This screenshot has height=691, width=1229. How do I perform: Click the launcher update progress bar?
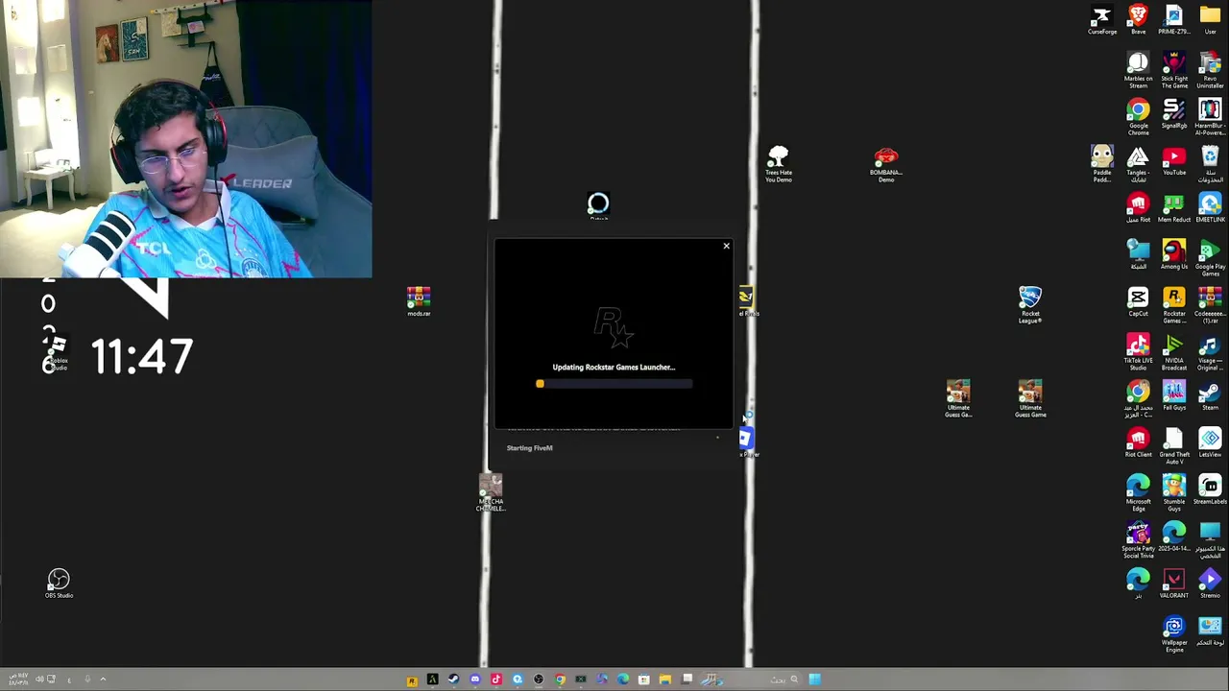click(x=614, y=384)
